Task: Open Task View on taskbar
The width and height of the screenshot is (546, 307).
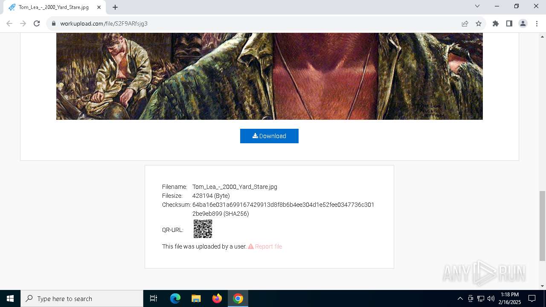Action: pos(154,298)
